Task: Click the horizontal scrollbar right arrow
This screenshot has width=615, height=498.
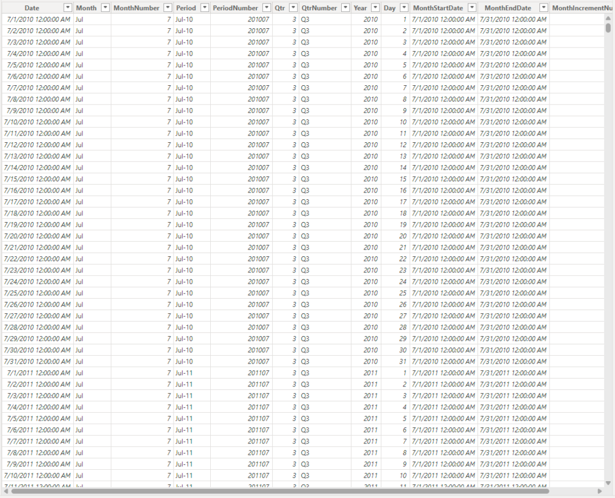Action: 600,491
